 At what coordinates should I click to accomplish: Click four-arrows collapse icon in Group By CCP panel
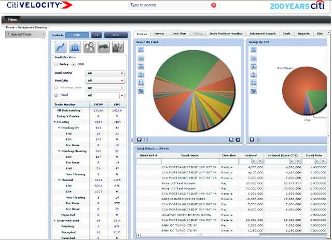click(254, 83)
